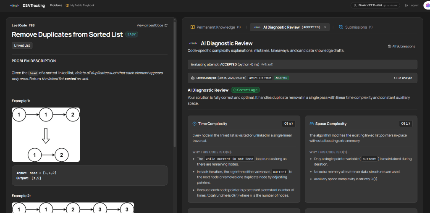
Task: Click the clock icon beside Time Complexity
Action: tap(194, 124)
